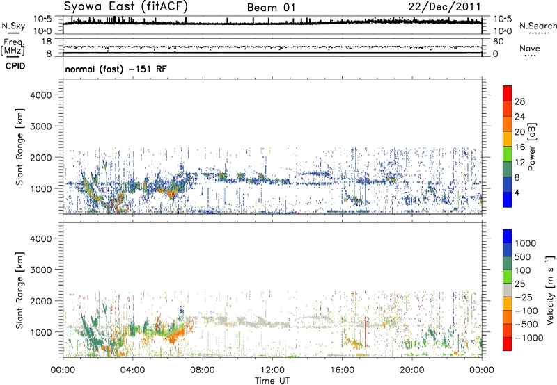The image size is (557, 385).
Task: Click the '100' label on Velocity colorbar
Action: click(x=524, y=270)
